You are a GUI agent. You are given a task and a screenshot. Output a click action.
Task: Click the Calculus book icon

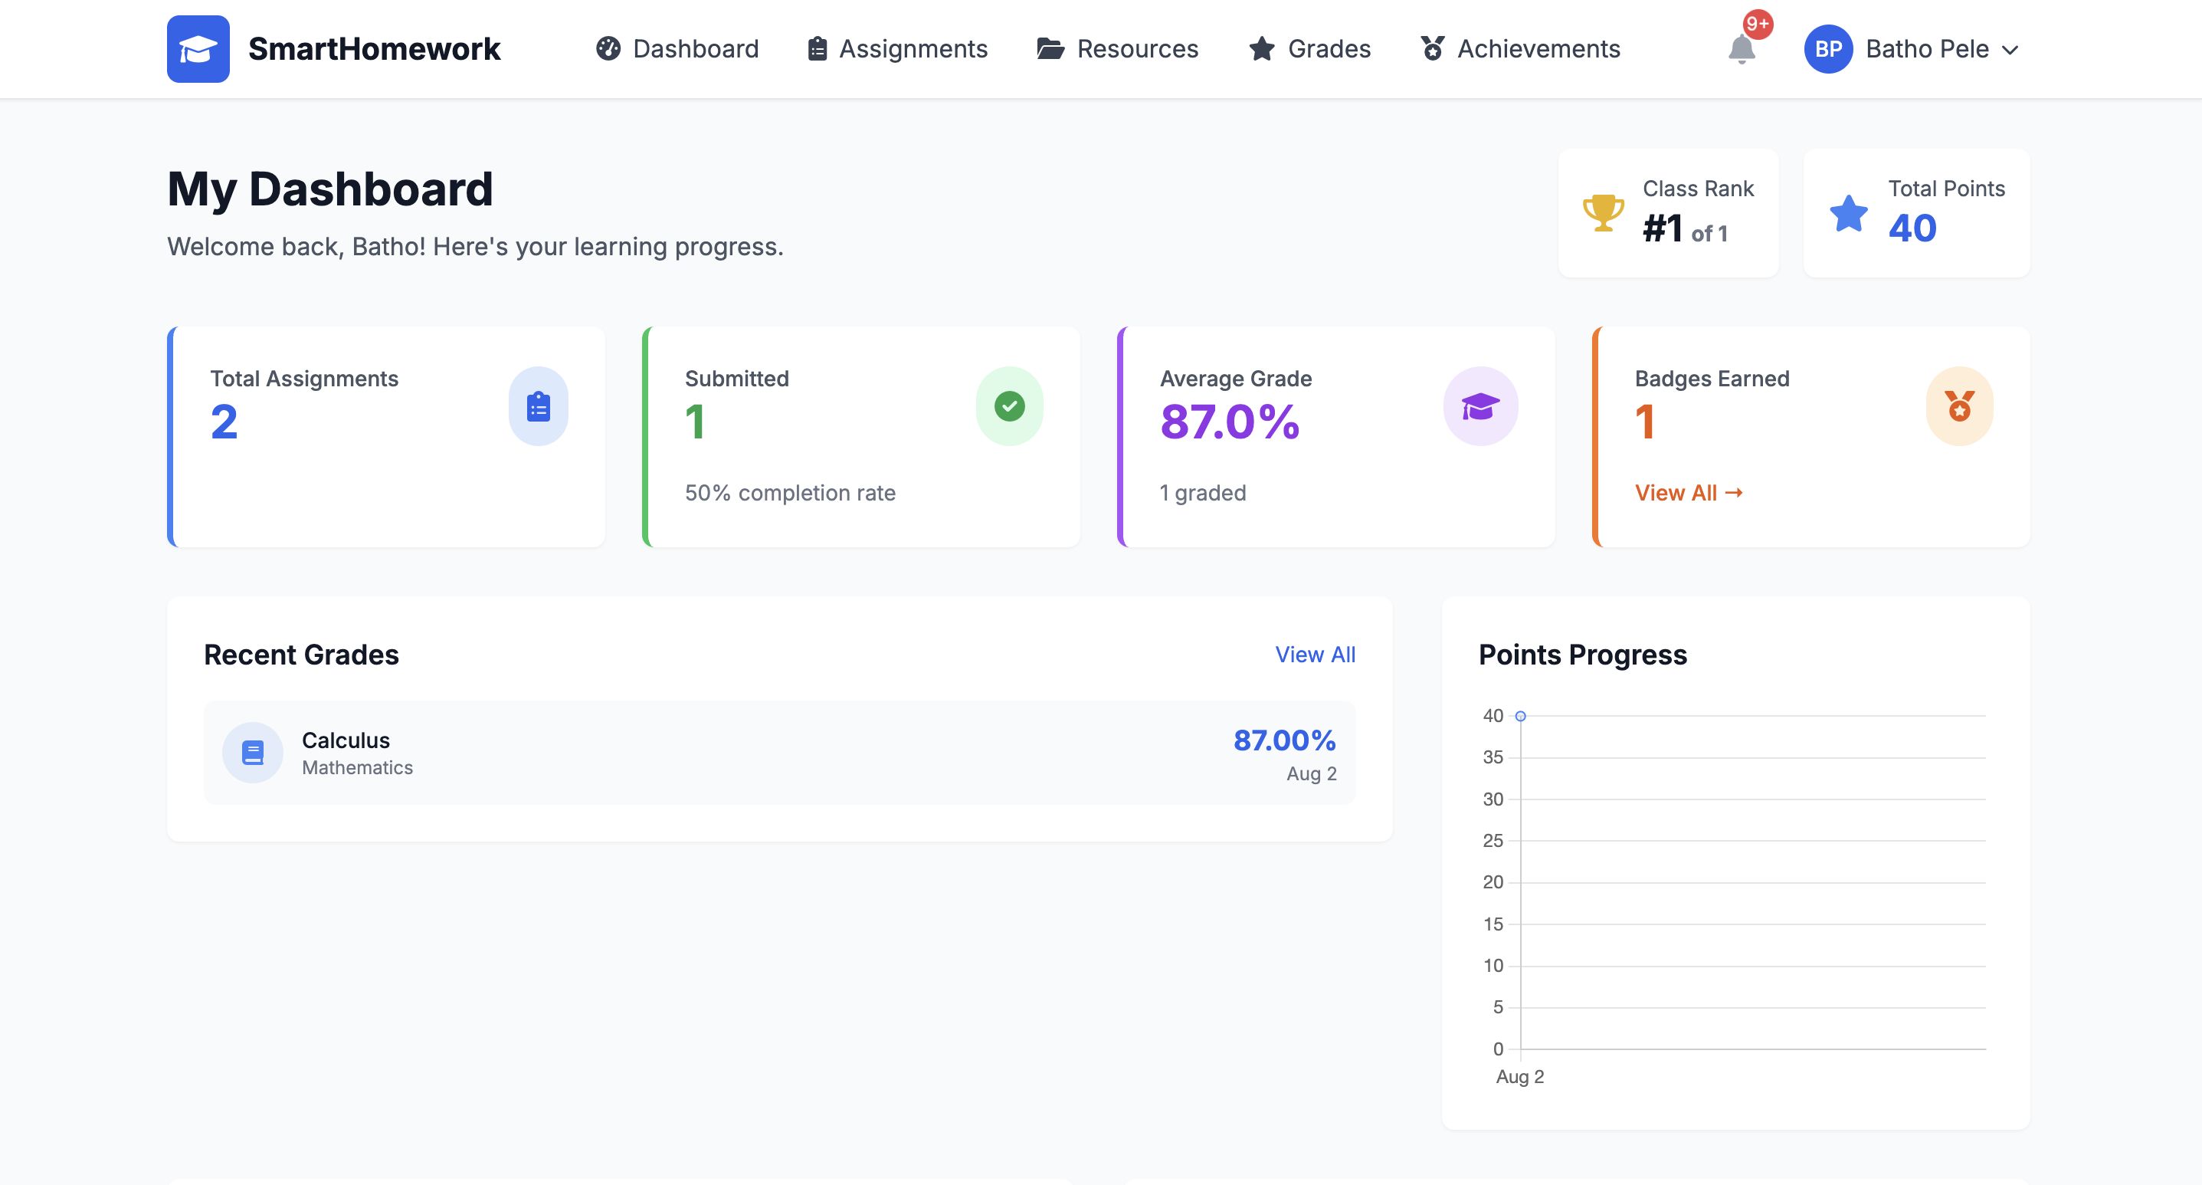point(252,753)
